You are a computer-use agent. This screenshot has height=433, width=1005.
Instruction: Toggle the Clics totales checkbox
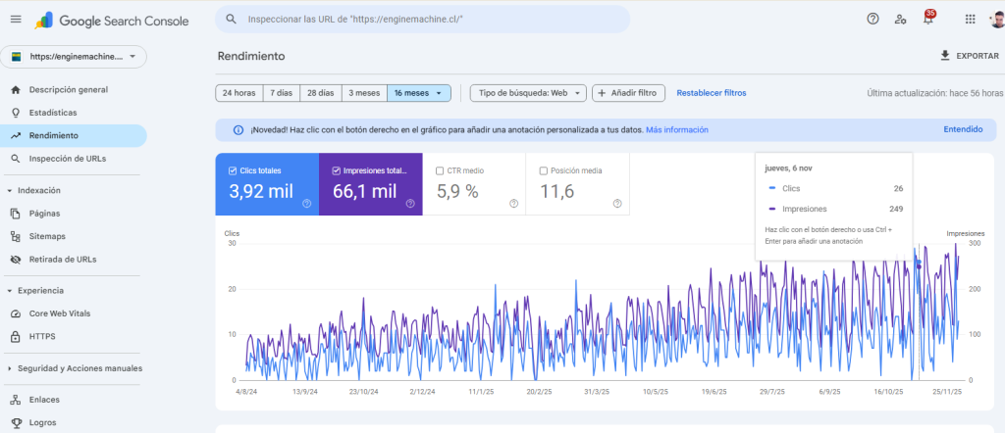[233, 170]
